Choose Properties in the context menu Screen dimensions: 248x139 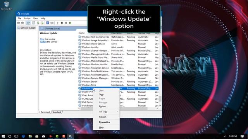106,122
